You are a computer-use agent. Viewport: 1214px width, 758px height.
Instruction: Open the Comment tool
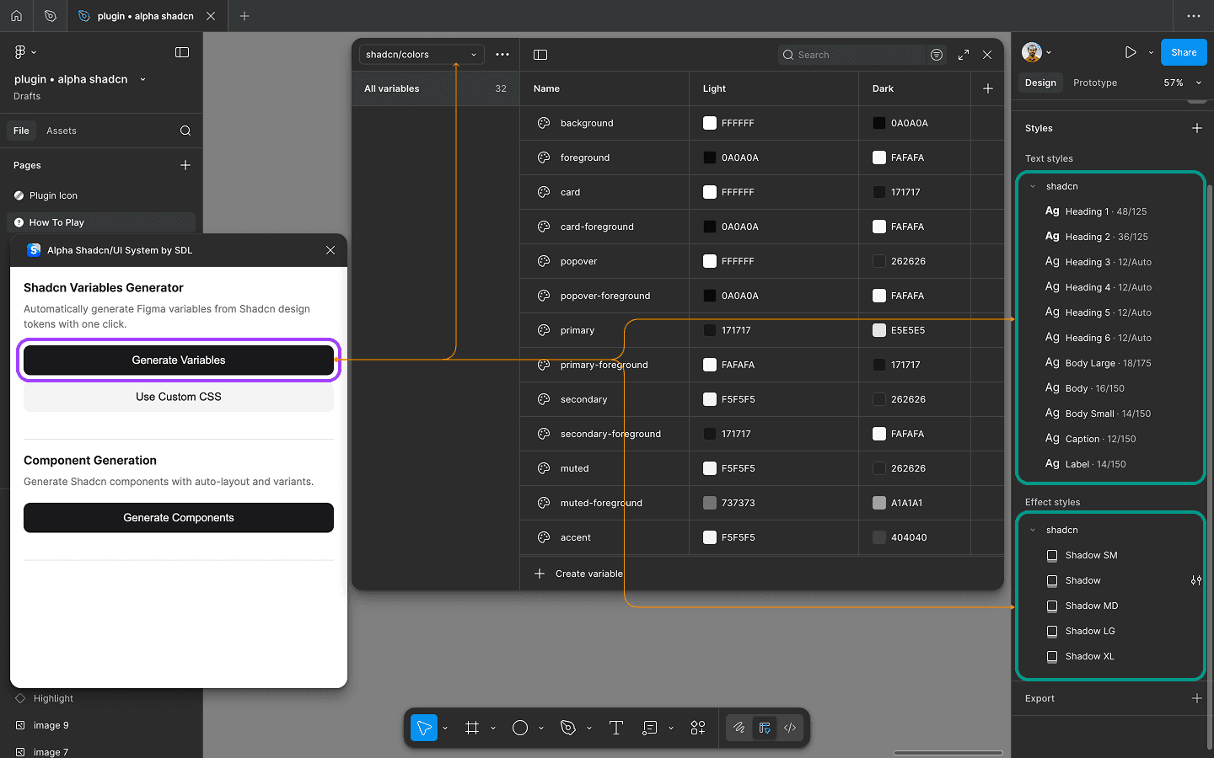tap(648, 728)
